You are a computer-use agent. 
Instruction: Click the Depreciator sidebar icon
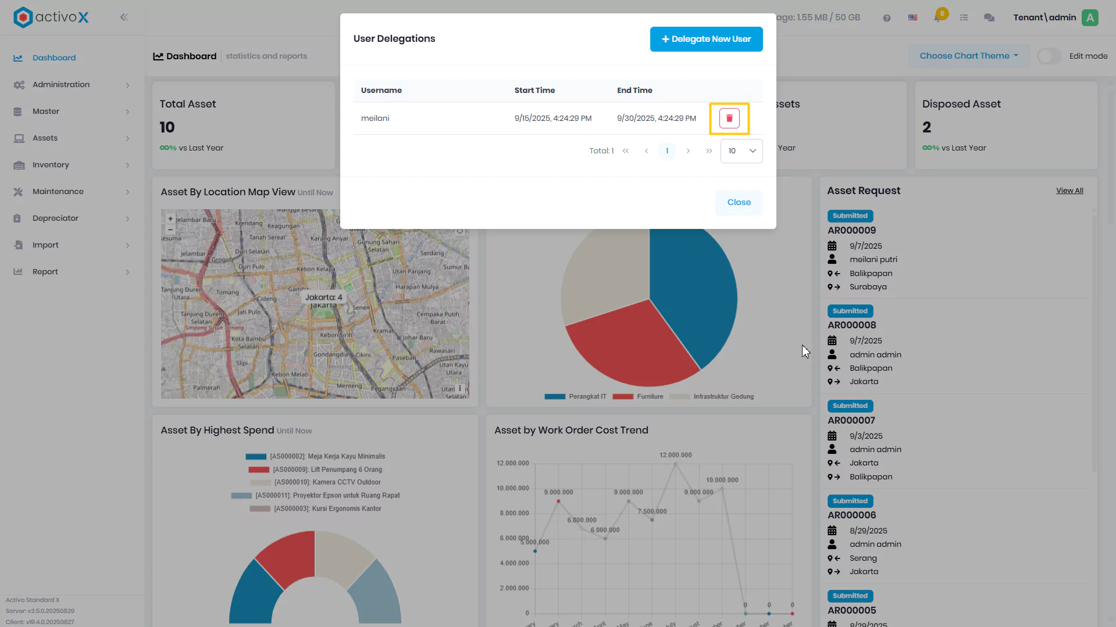17,218
